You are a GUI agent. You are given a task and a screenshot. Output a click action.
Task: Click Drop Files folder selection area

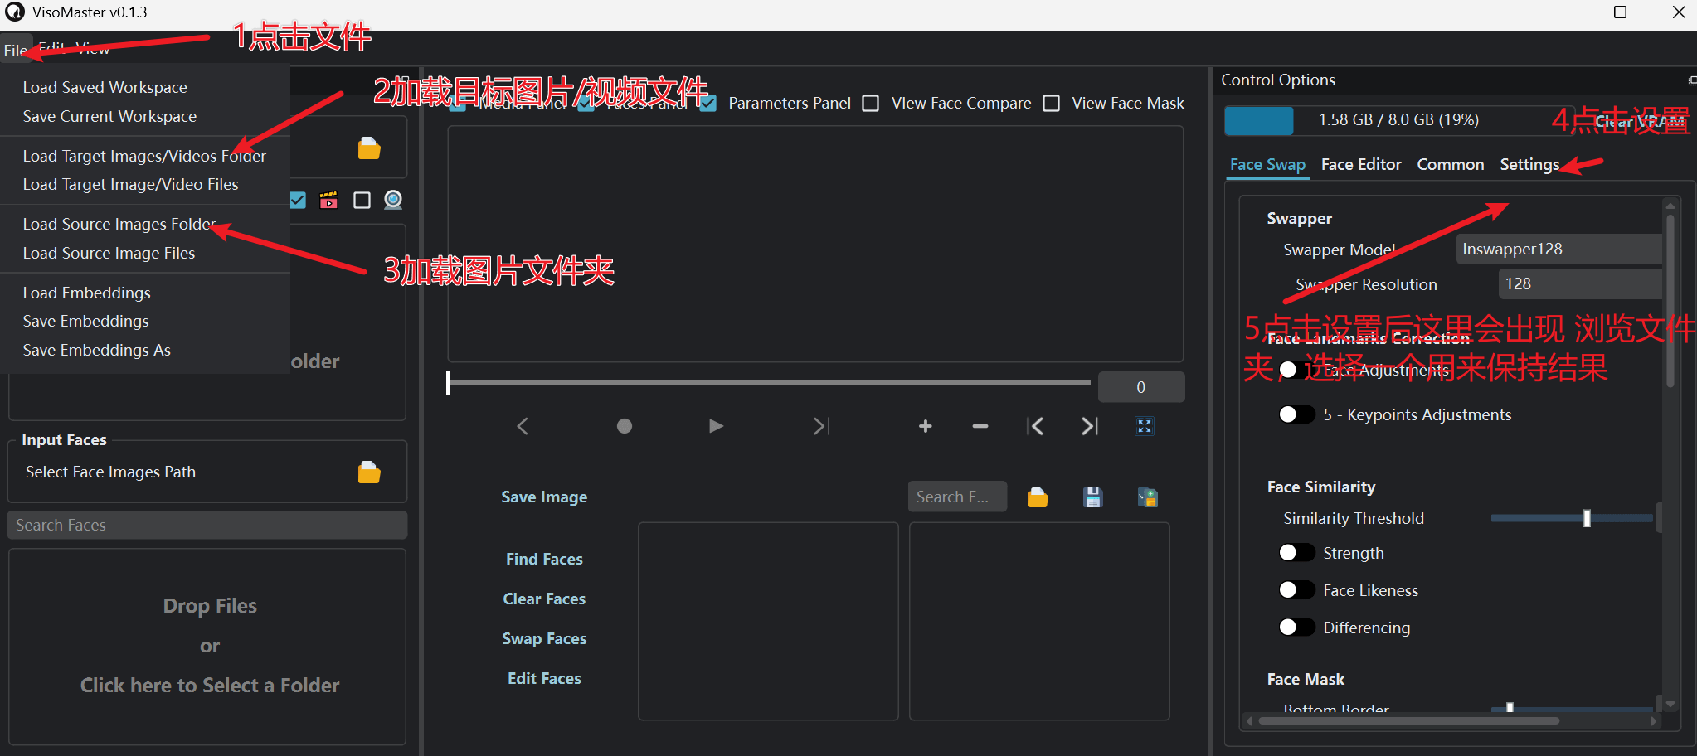click(x=207, y=647)
